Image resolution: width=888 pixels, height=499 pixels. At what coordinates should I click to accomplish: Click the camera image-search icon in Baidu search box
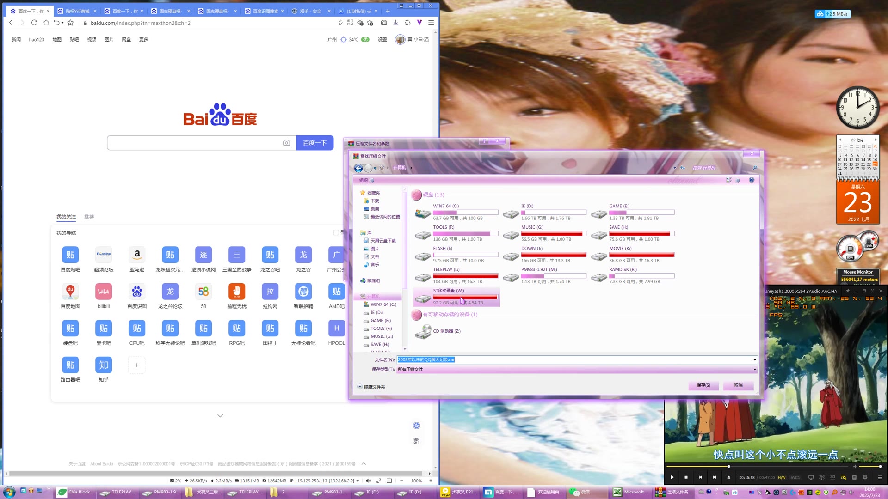point(286,143)
